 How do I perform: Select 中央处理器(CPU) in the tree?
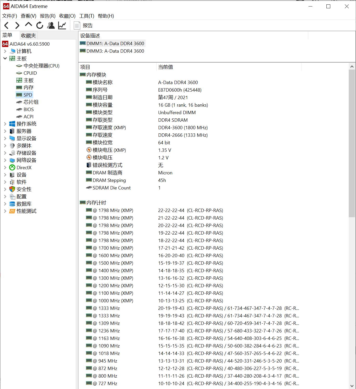[41, 66]
